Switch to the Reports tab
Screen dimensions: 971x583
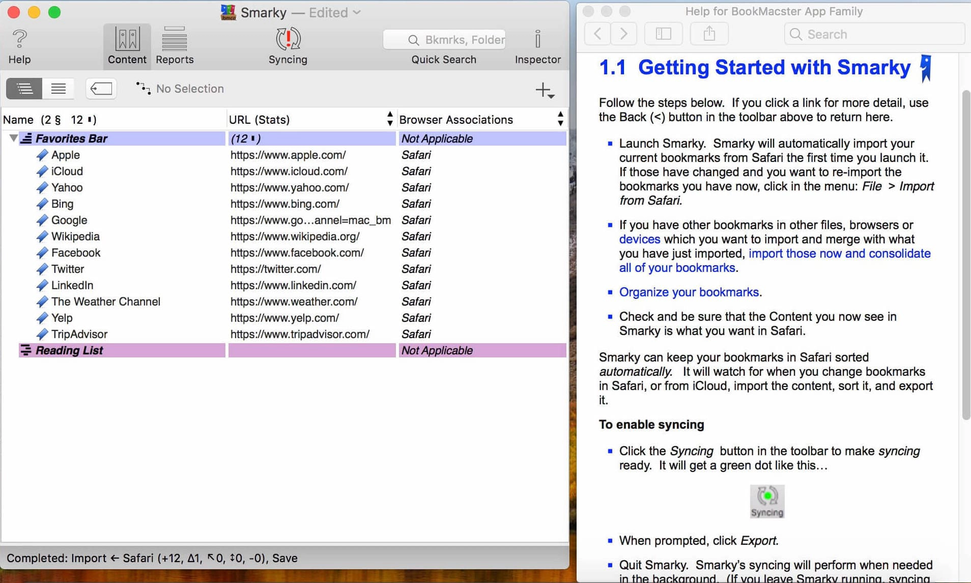tap(175, 46)
